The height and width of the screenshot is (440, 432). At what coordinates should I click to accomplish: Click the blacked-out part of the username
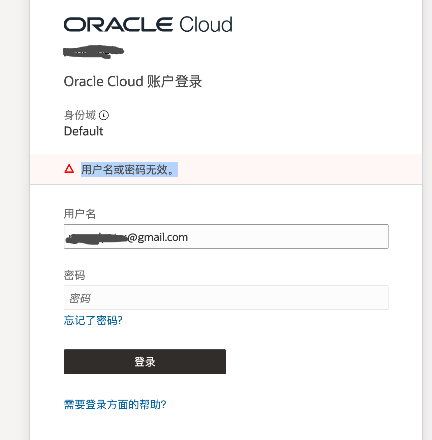96,238
